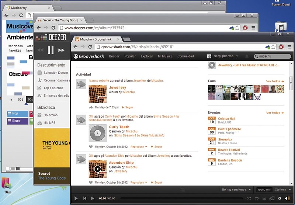Skip forward in the Deezer player
This screenshot has height=205, width=295.
(x=61, y=50)
